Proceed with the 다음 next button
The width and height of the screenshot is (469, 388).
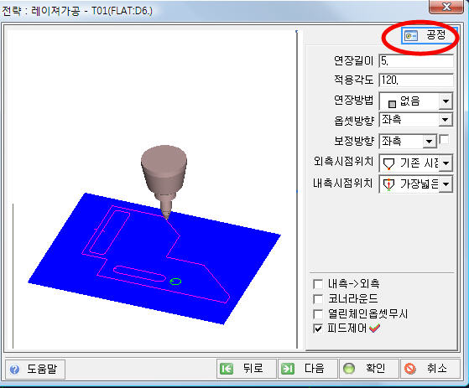tap(308, 368)
